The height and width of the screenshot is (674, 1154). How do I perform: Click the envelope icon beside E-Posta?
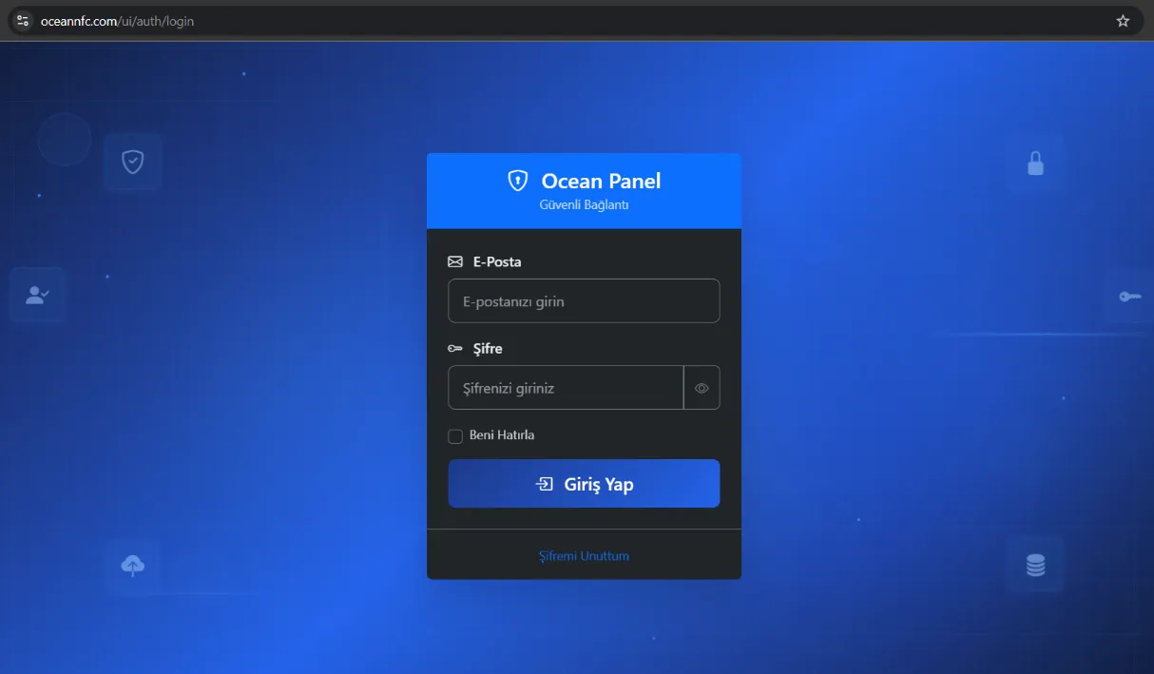coord(455,261)
